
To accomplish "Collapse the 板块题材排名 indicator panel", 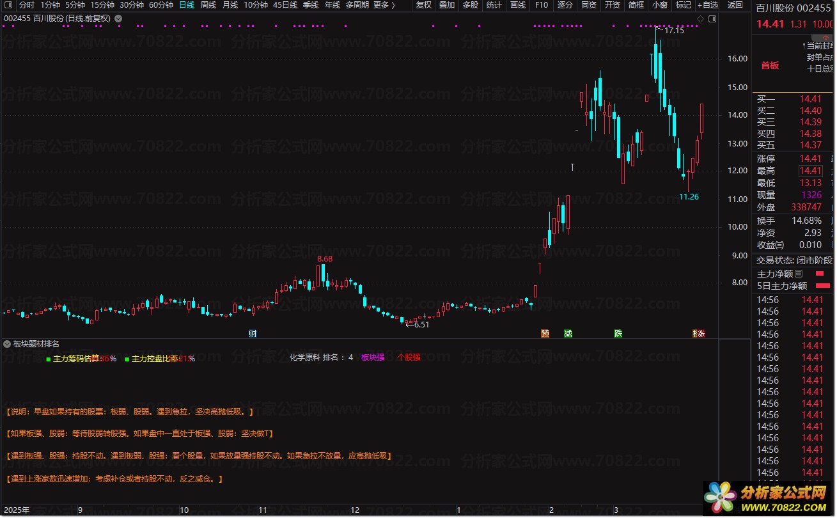I will pos(8,344).
